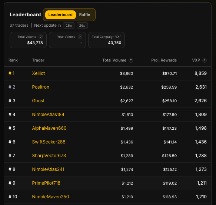
Task: Click the Total Campaign VXP label
Action: point(106,37)
